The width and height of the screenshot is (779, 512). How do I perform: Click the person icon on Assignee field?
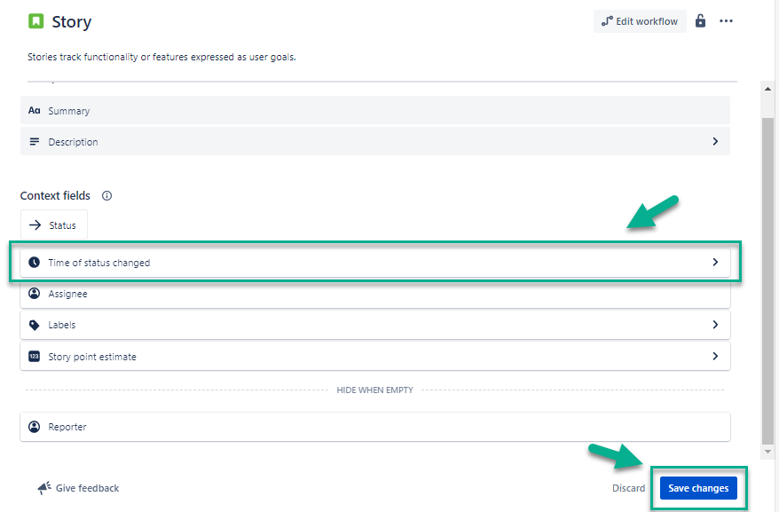35,294
